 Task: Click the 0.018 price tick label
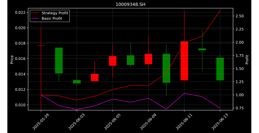(20, 43)
